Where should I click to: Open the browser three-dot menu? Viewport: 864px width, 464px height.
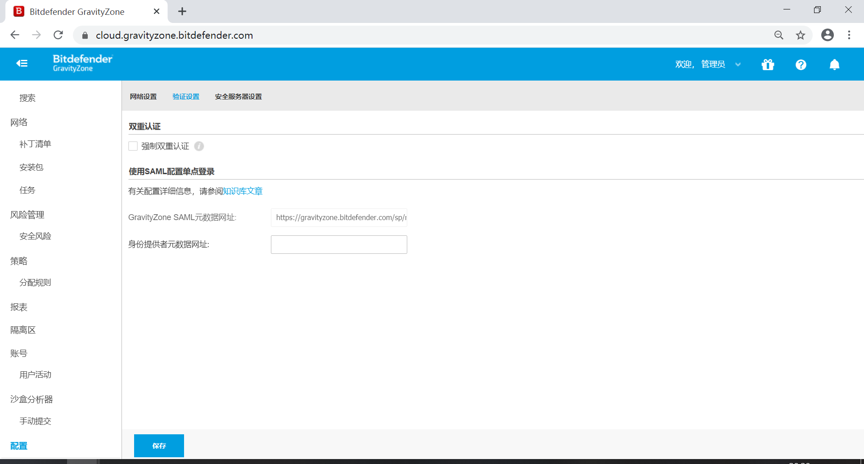click(849, 35)
